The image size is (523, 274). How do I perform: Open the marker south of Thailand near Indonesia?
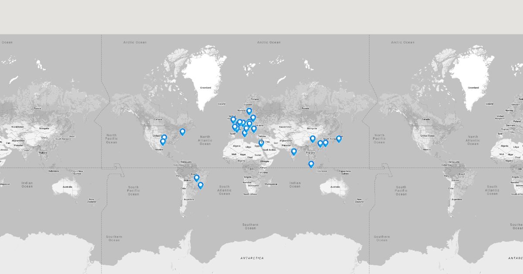[x=311, y=164]
